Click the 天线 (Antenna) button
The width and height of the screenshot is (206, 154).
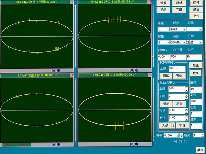click(x=165, y=125)
